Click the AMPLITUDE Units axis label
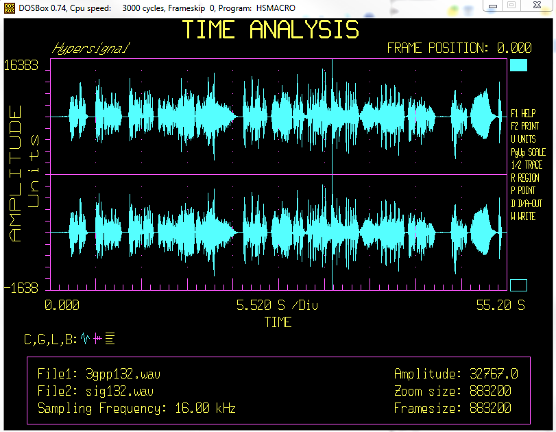The width and height of the screenshot is (556, 432). coord(25,173)
